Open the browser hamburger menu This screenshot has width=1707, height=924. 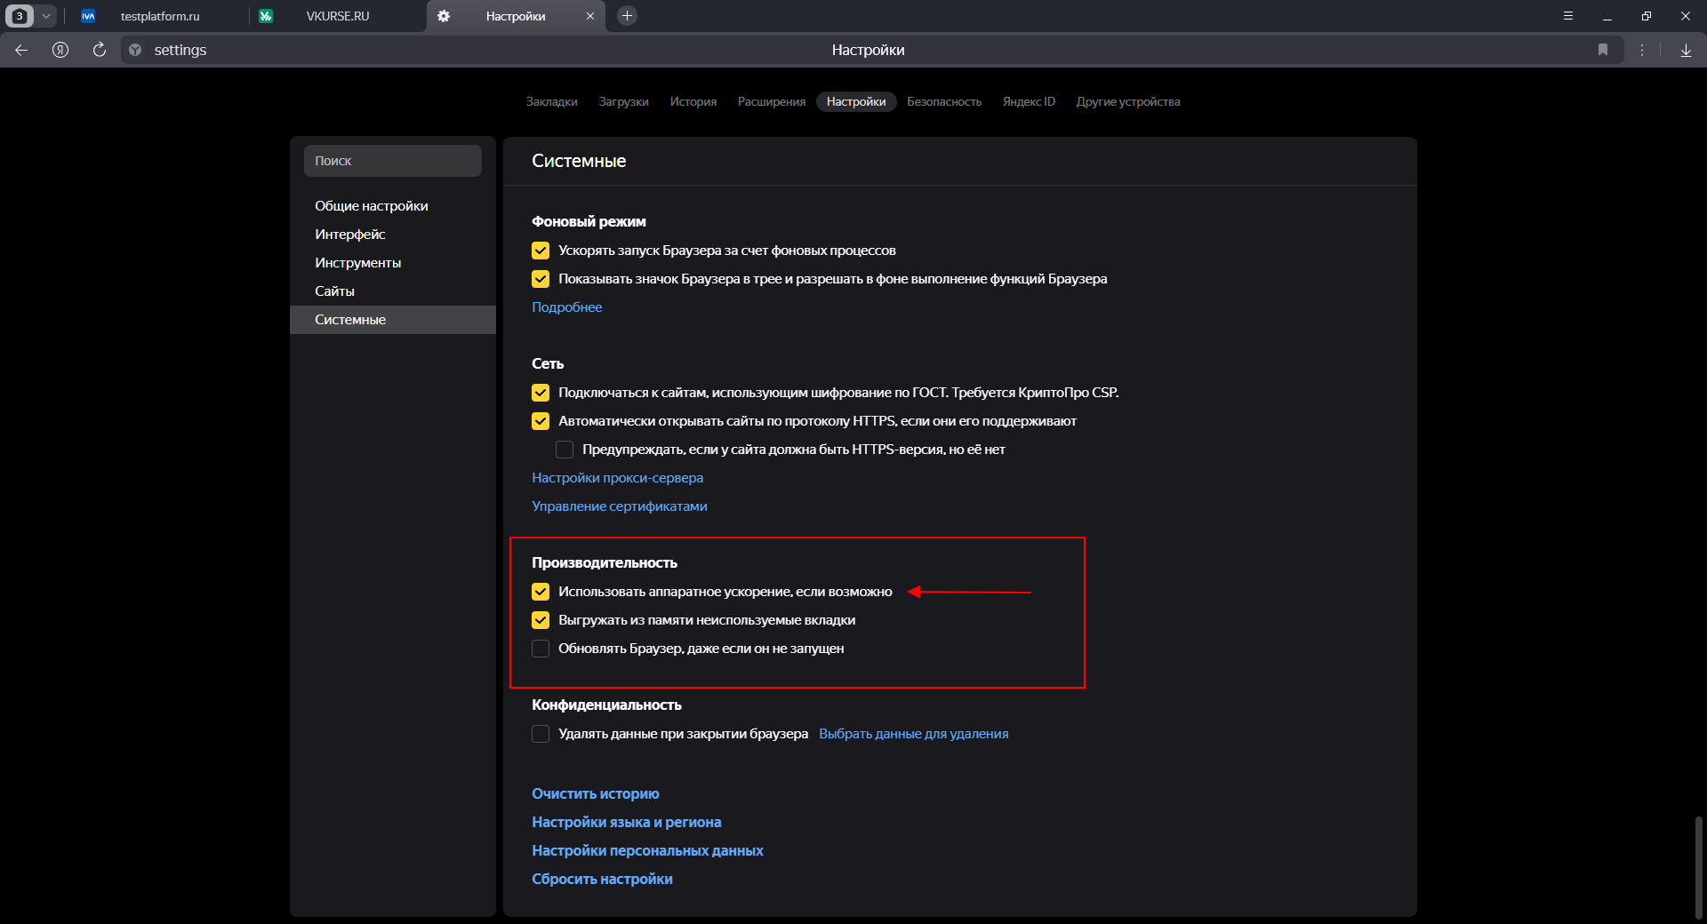(x=1568, y=16)
